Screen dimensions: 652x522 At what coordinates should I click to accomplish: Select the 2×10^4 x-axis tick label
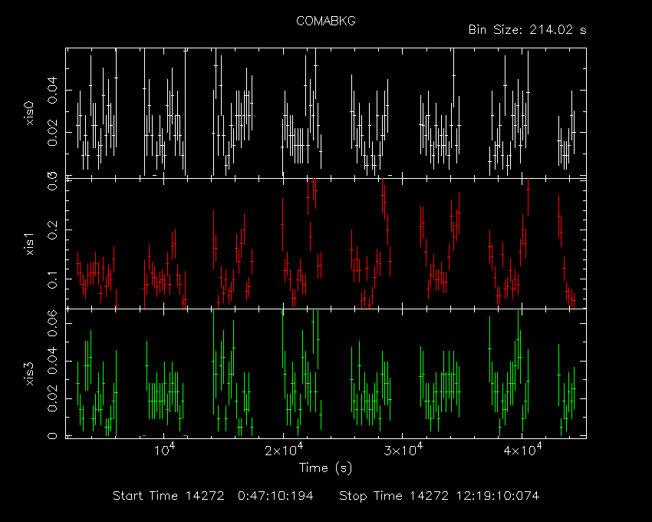click(285, 451)
